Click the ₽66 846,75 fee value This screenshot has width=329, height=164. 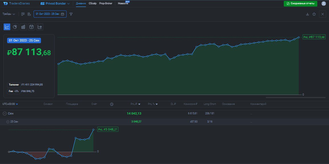28,91
